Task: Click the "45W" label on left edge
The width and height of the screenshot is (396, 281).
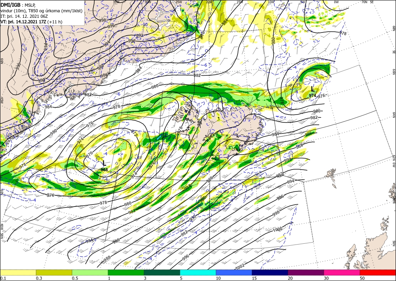Action: (x=2, y=100)
